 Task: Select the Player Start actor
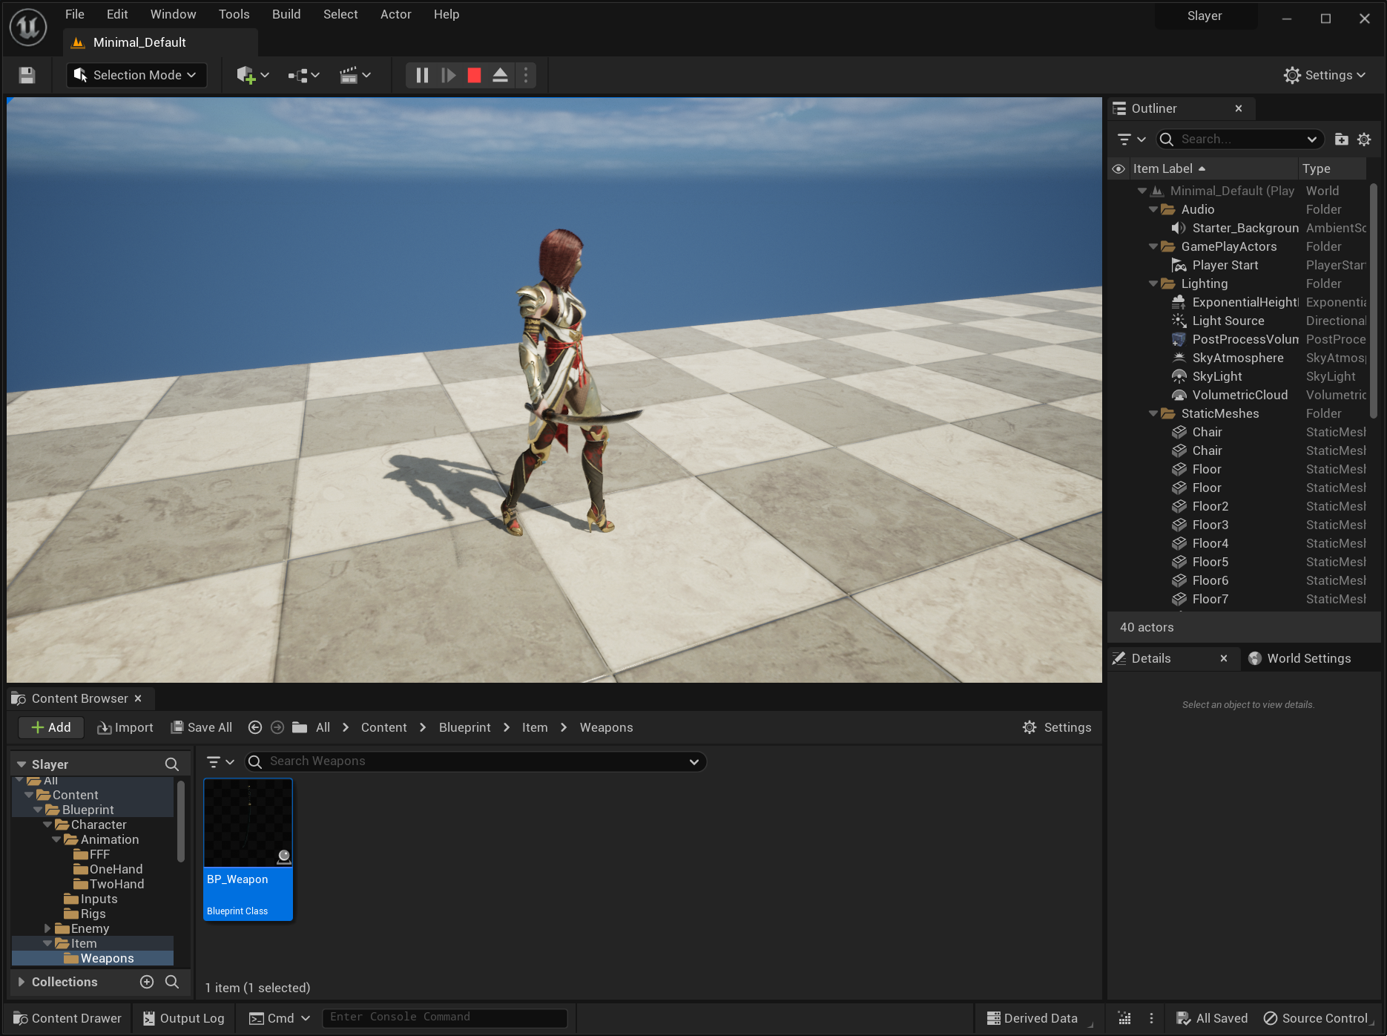[x=1225, y=265]
